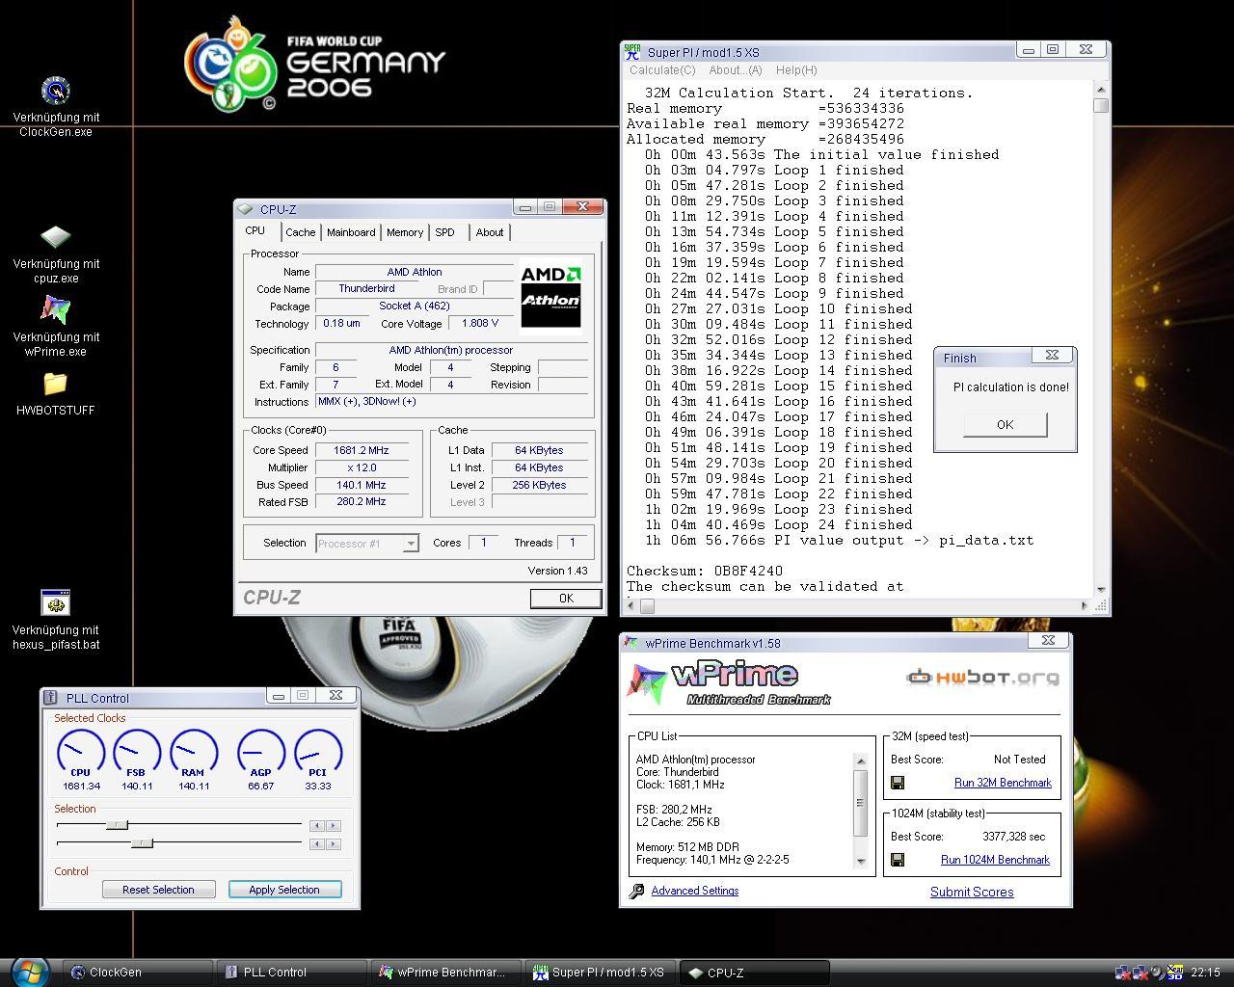Click the Run 32M Benchmark link
The height and width of the screenshot is (987, 1234).
[1003, 783]
